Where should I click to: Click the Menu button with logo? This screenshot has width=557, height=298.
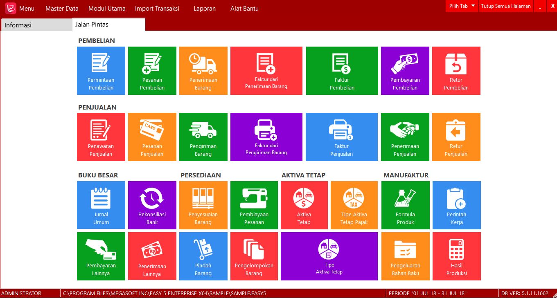[x=20, y=9]
